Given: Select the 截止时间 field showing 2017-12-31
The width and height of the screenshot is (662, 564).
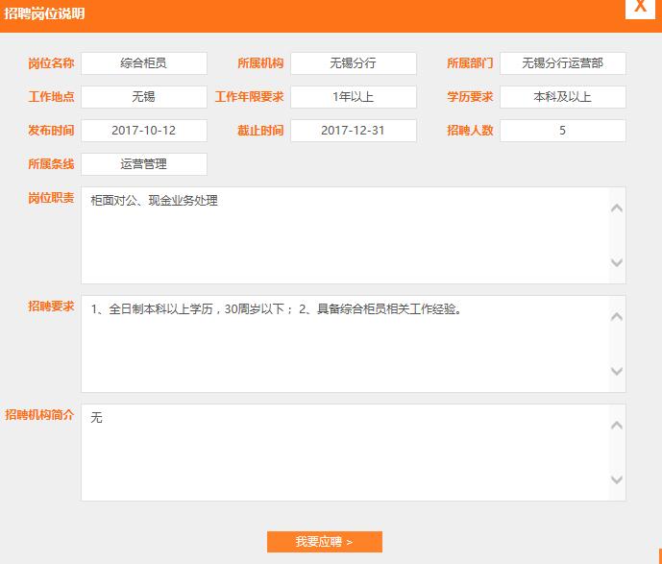Looking at the screenshot, I should tap(353, 131).
